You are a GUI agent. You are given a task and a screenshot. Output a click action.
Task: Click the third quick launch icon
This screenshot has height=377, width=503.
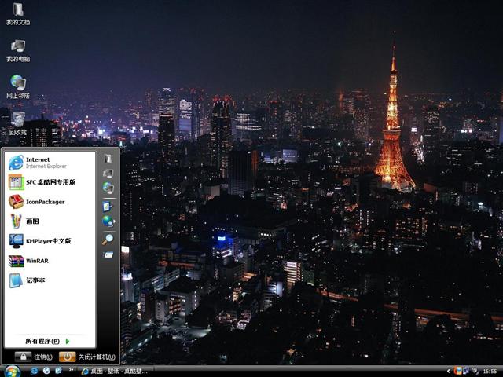(x=58, y=371)
